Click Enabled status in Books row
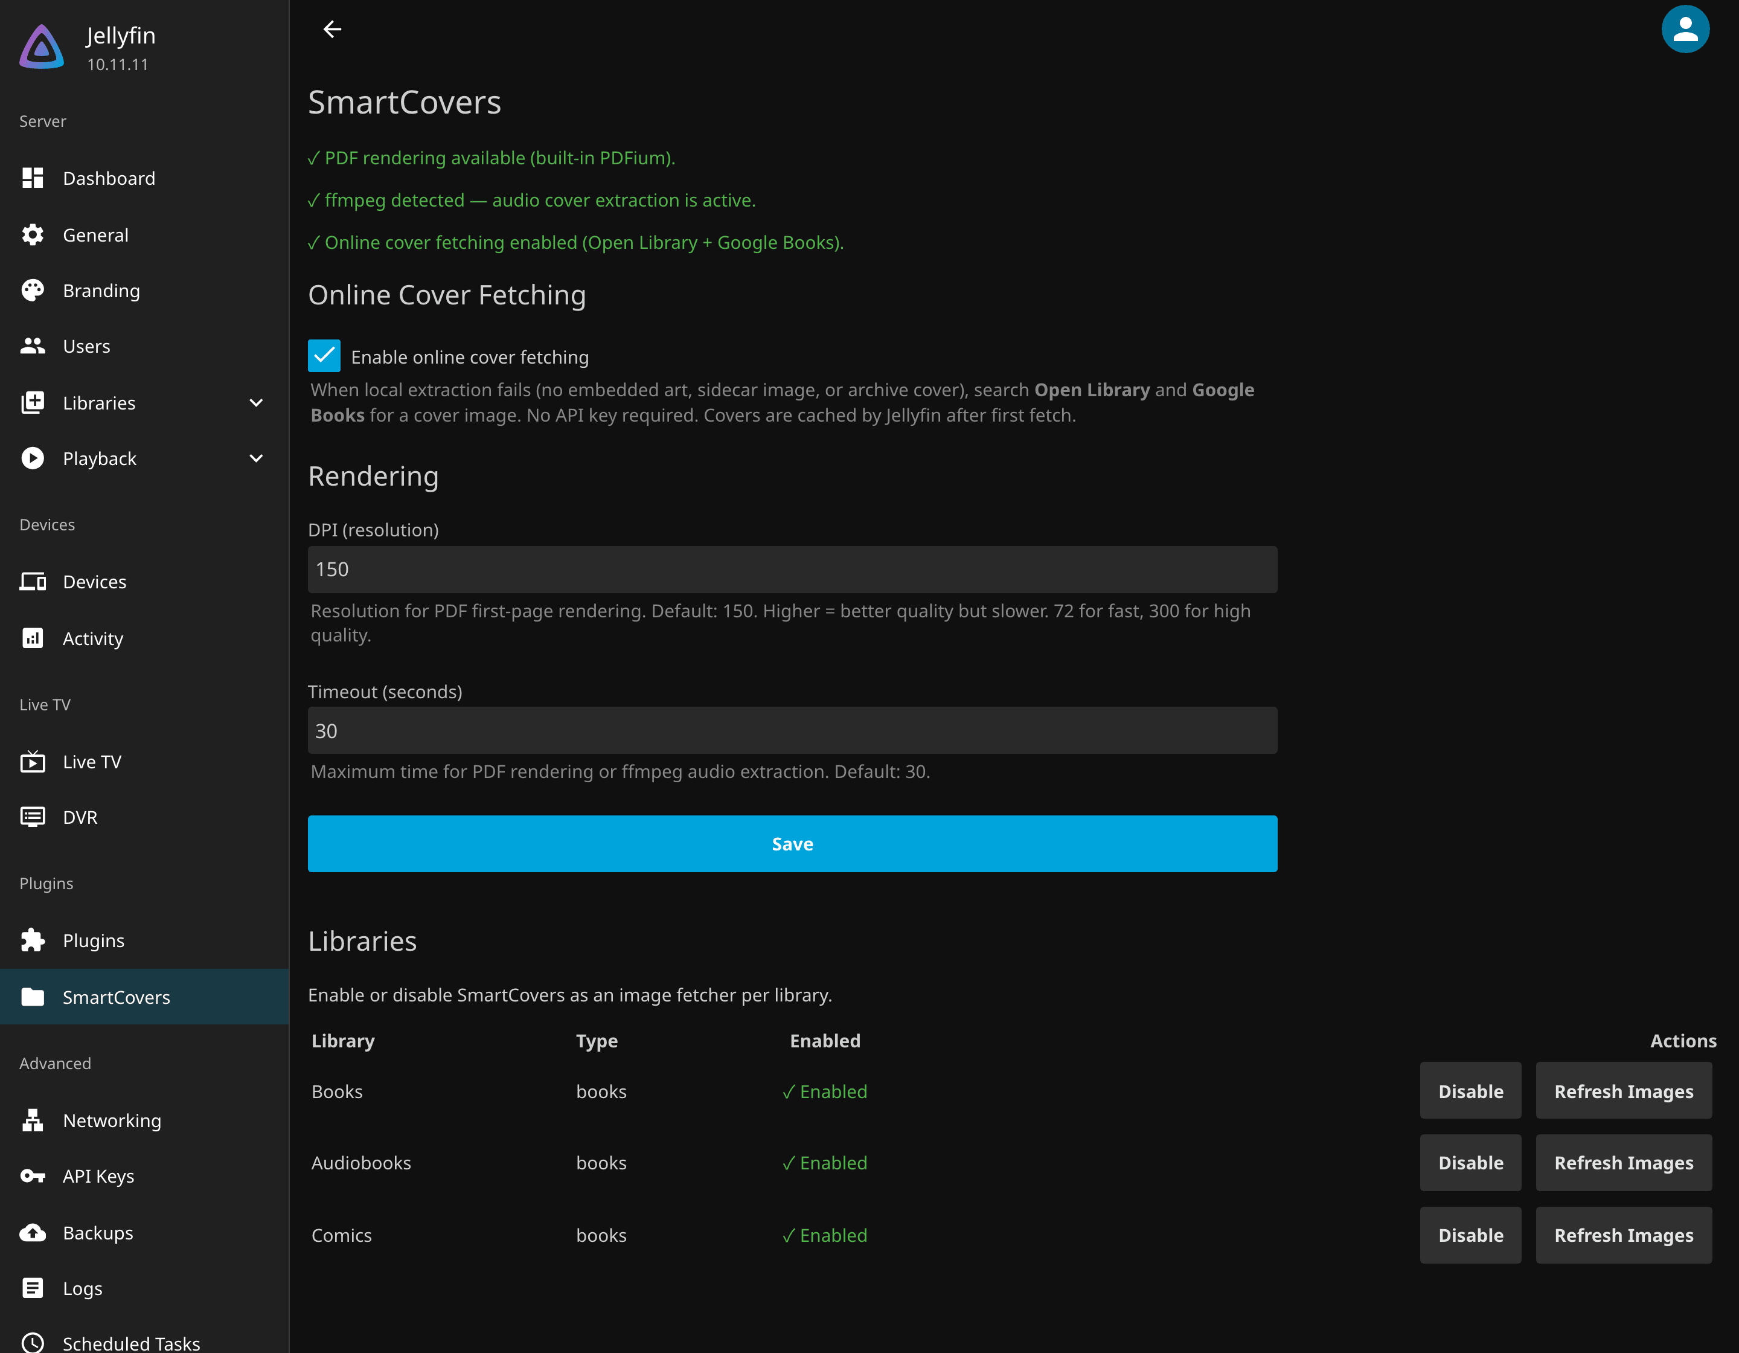Screen dimensions: 1739x1353 [825, 1091]
